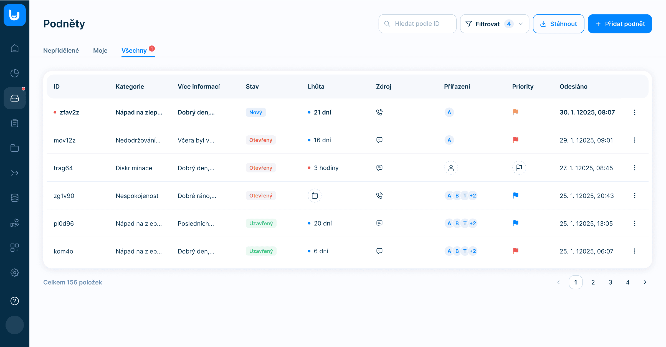
Task: Open the help question mark icon
Action: click(x=14, y=301)
